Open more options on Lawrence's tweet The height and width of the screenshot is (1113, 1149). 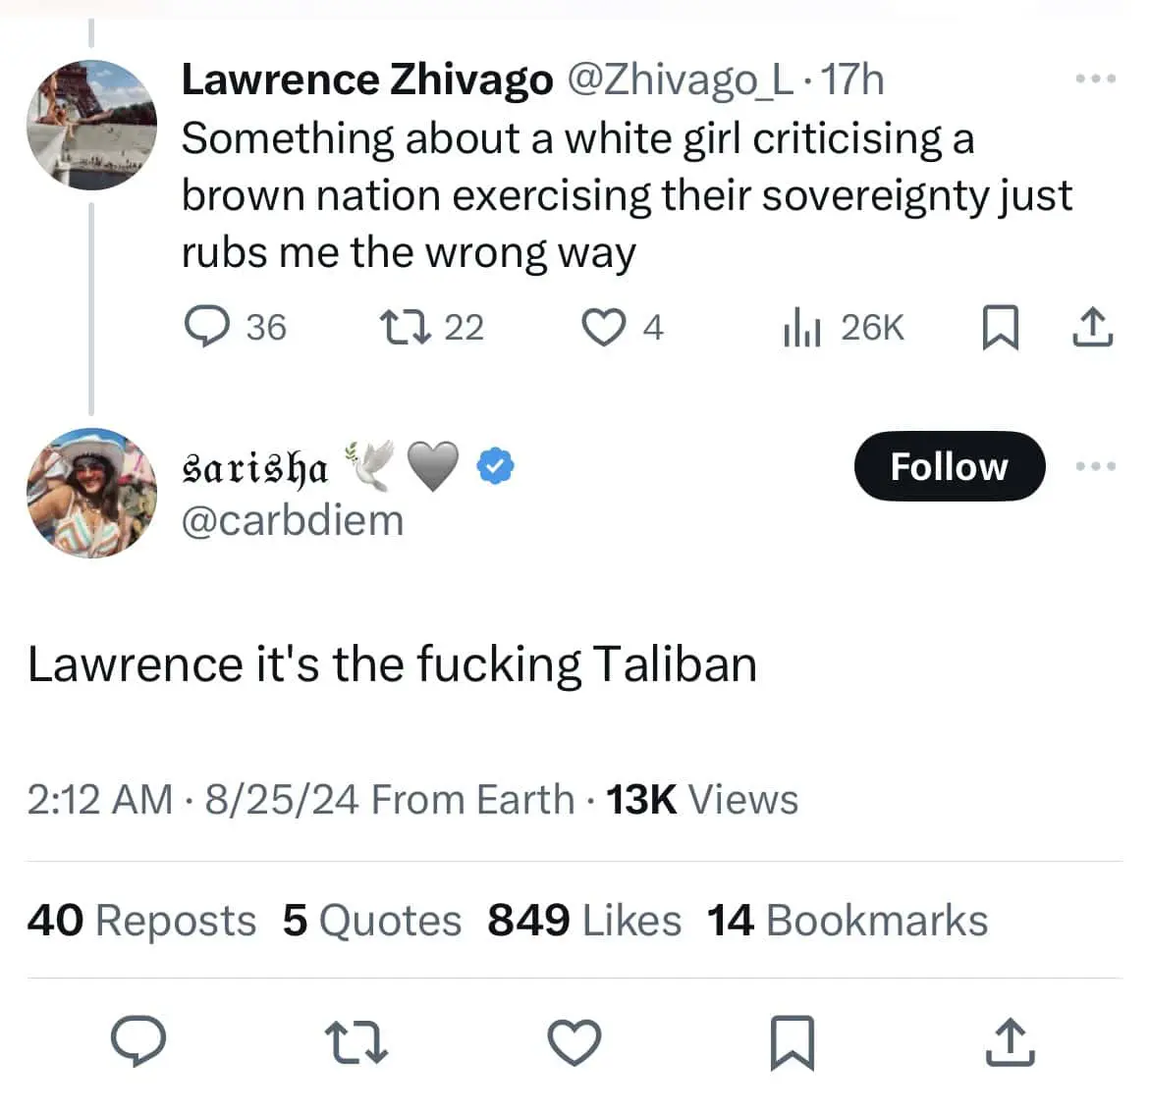point(1095,77)
